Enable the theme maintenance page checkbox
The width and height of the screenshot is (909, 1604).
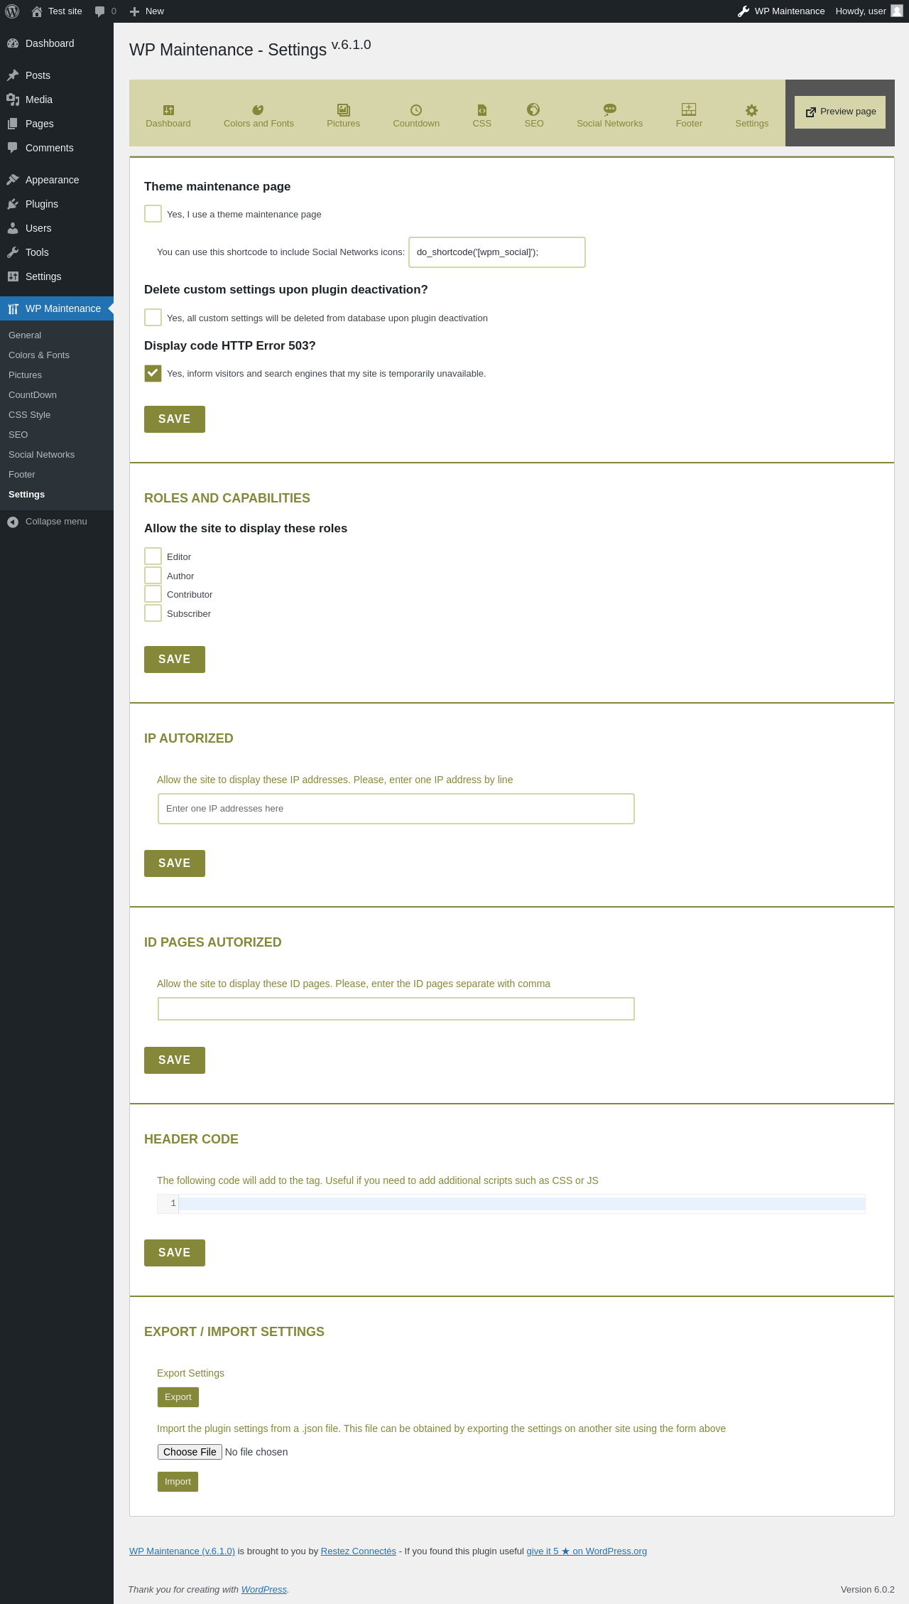(x=153, y=213)
